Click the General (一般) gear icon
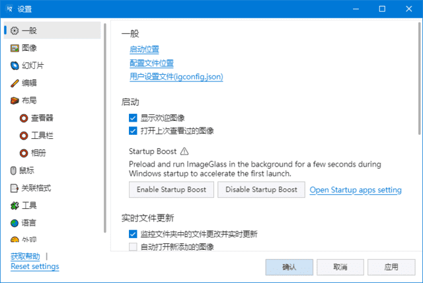 pos(15,30)
